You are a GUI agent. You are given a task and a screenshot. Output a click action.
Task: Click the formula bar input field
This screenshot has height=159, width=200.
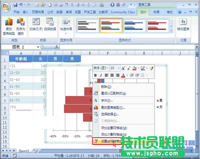click(x=127, y=47)
